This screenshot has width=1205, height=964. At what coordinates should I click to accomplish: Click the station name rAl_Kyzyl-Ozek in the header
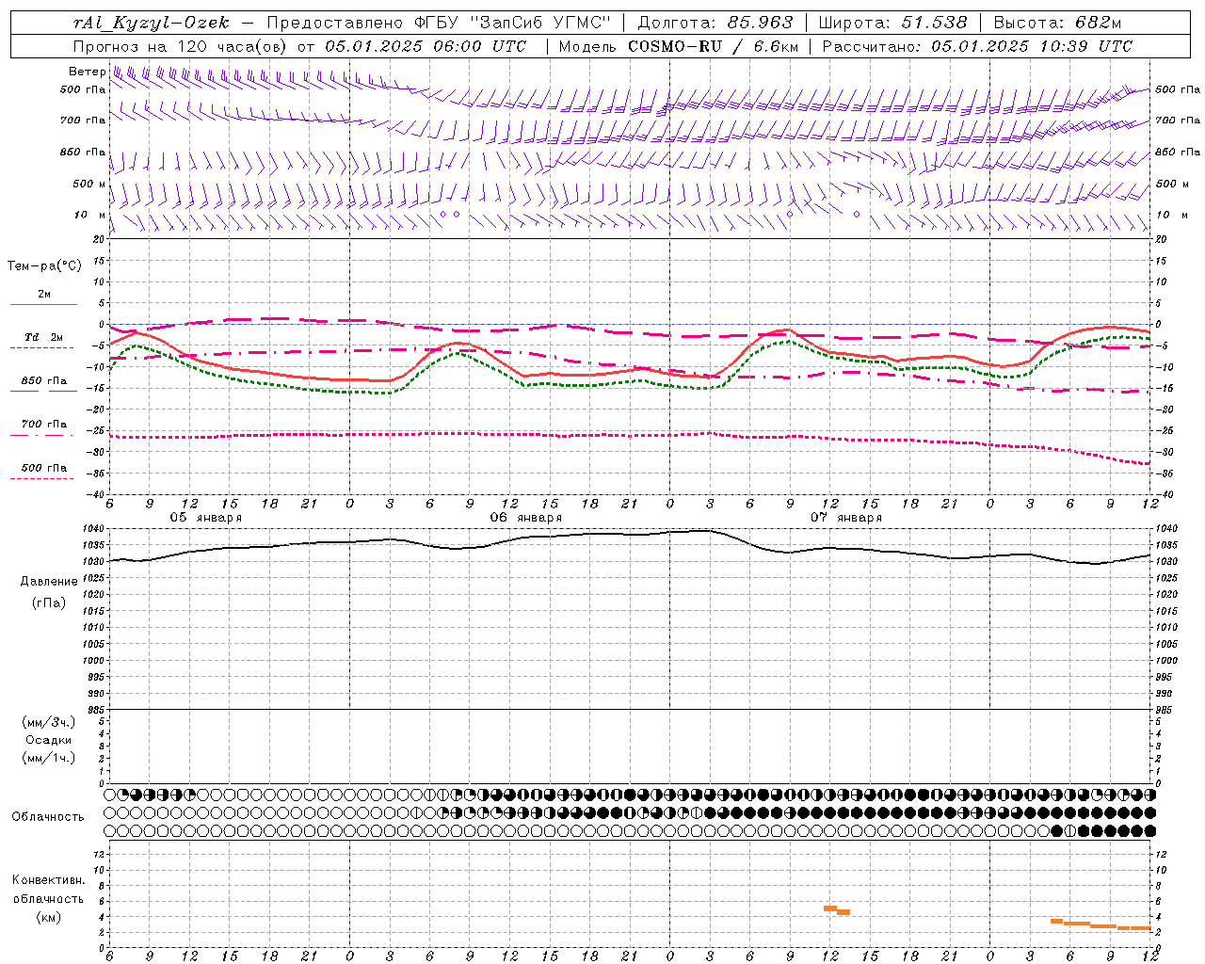[x=151, y=23]
